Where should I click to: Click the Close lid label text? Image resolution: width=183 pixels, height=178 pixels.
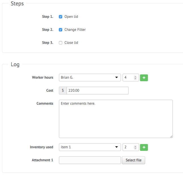tap(71, 43)
